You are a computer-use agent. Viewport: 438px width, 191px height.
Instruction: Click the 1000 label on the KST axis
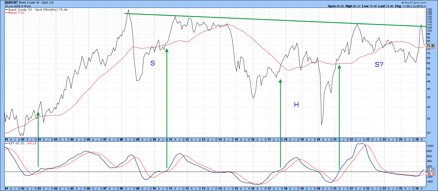(x=430, y=146)
